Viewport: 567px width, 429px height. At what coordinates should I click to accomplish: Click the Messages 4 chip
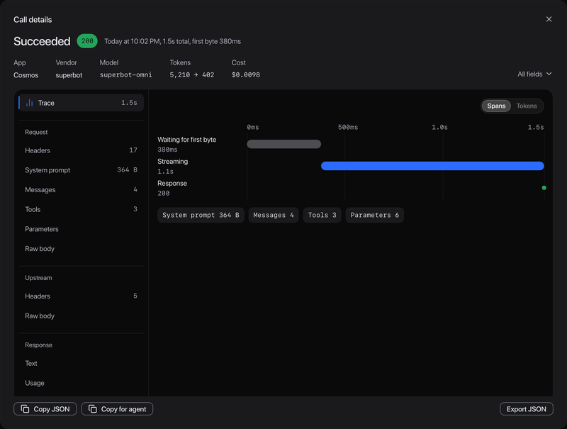pos(274,215)
